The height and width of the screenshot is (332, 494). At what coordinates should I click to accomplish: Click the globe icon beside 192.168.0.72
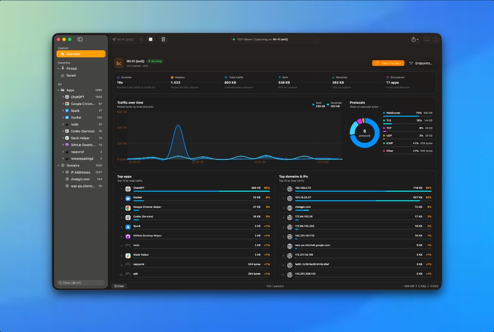[x=290, y=189]
